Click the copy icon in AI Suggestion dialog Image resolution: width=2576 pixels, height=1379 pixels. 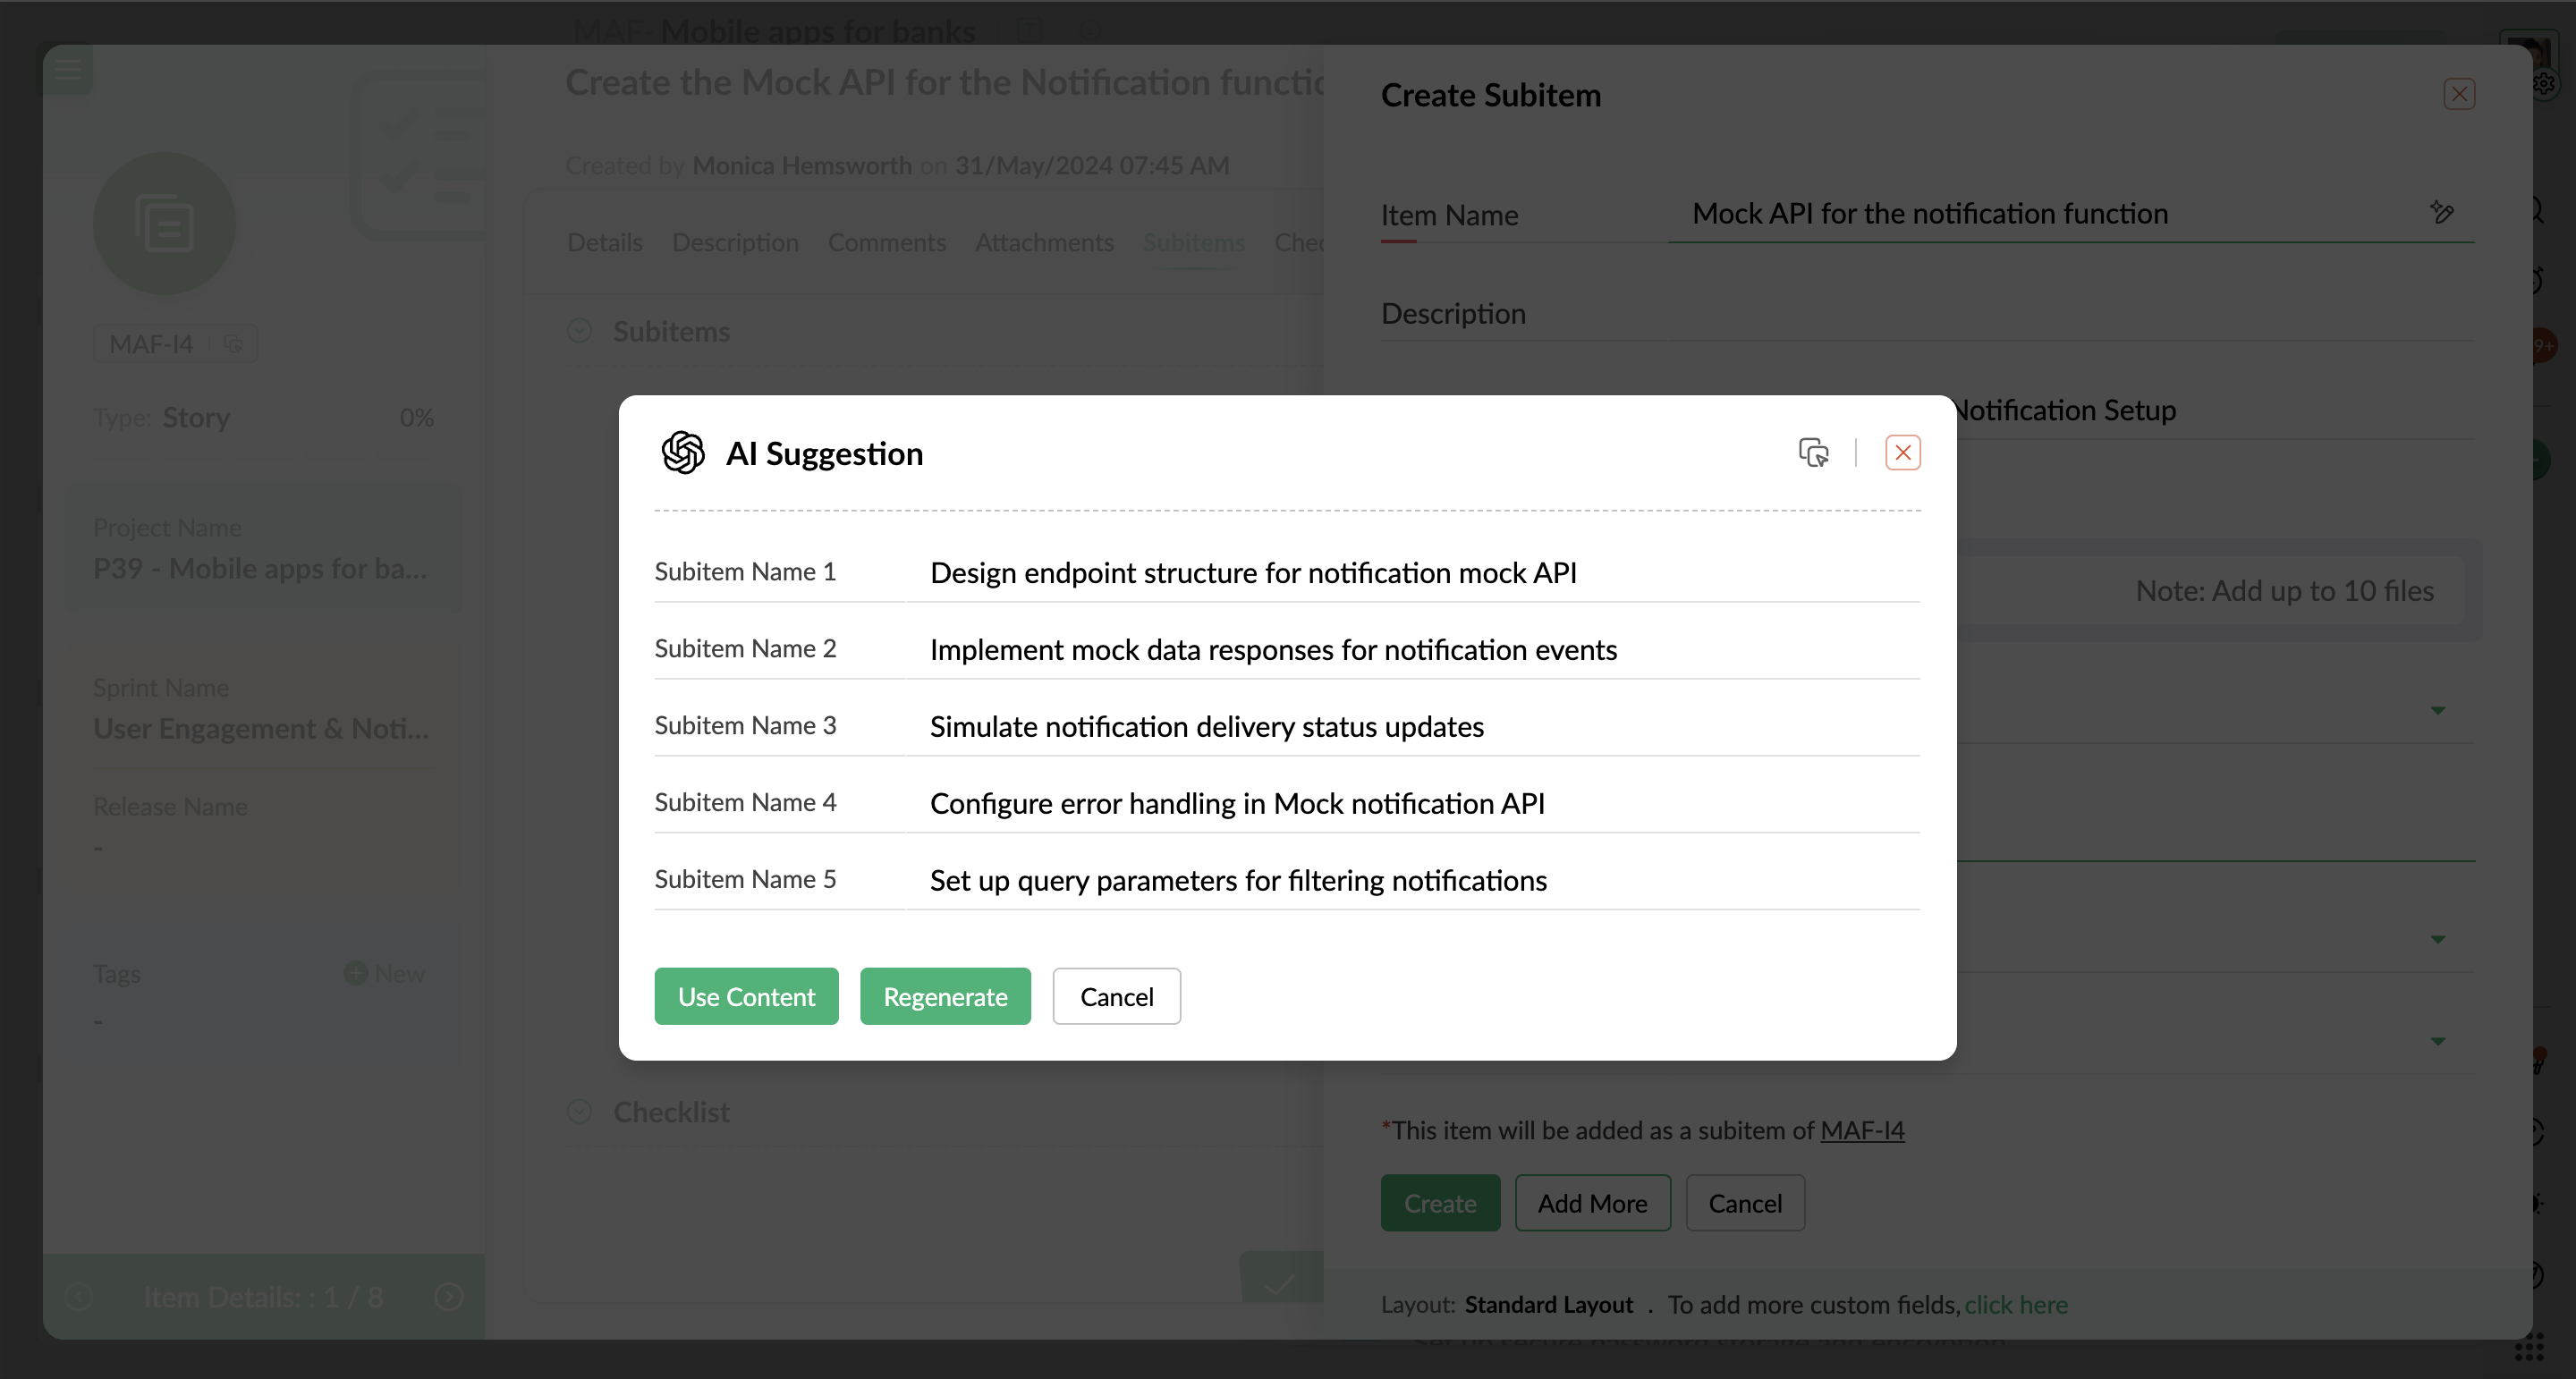pos(1813,453)
